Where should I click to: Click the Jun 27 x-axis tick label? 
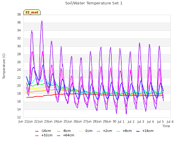[82, 122]
